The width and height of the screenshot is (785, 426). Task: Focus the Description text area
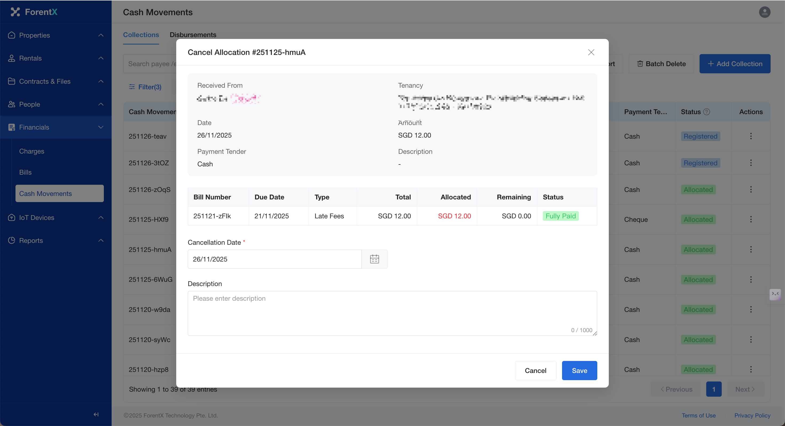point(392,313)
